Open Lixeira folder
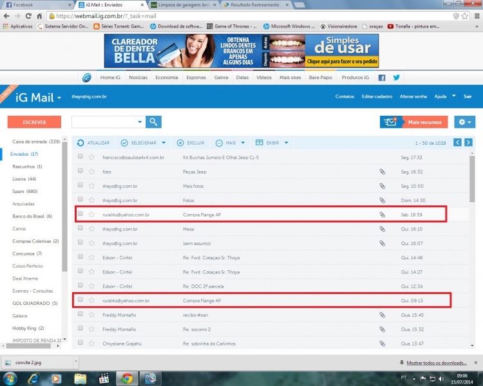 24,179
